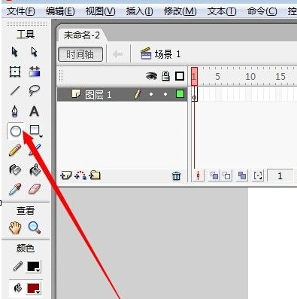This screenshot has width=297, height=299.
Task: Click frame 10 on timeline ruler
Action: [250, 76]
